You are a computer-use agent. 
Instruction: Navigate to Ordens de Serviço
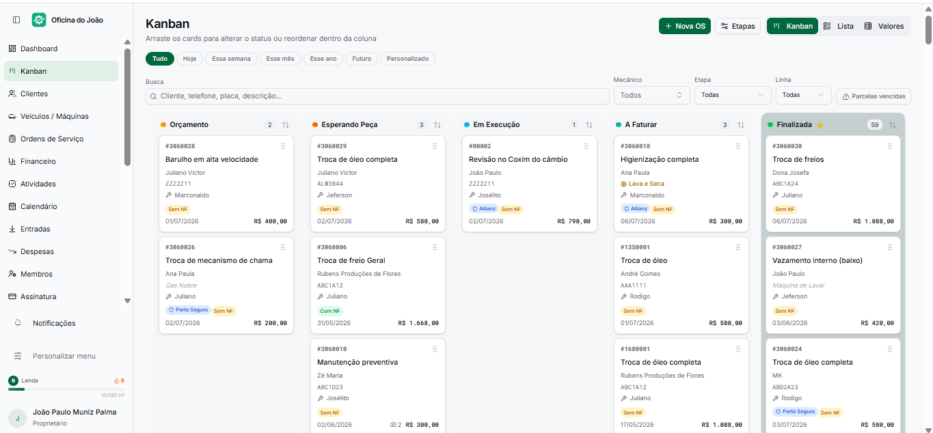tap(61, 139)
